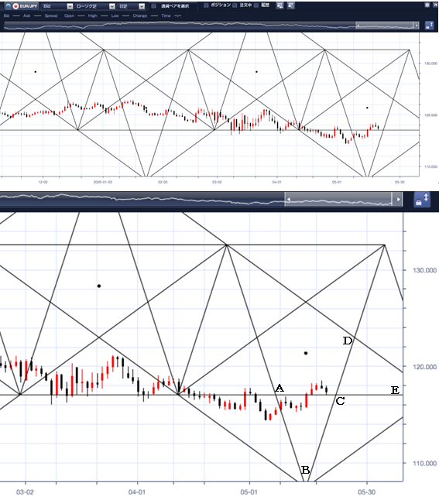Open the first chart layout icon after 履歴

280,5
